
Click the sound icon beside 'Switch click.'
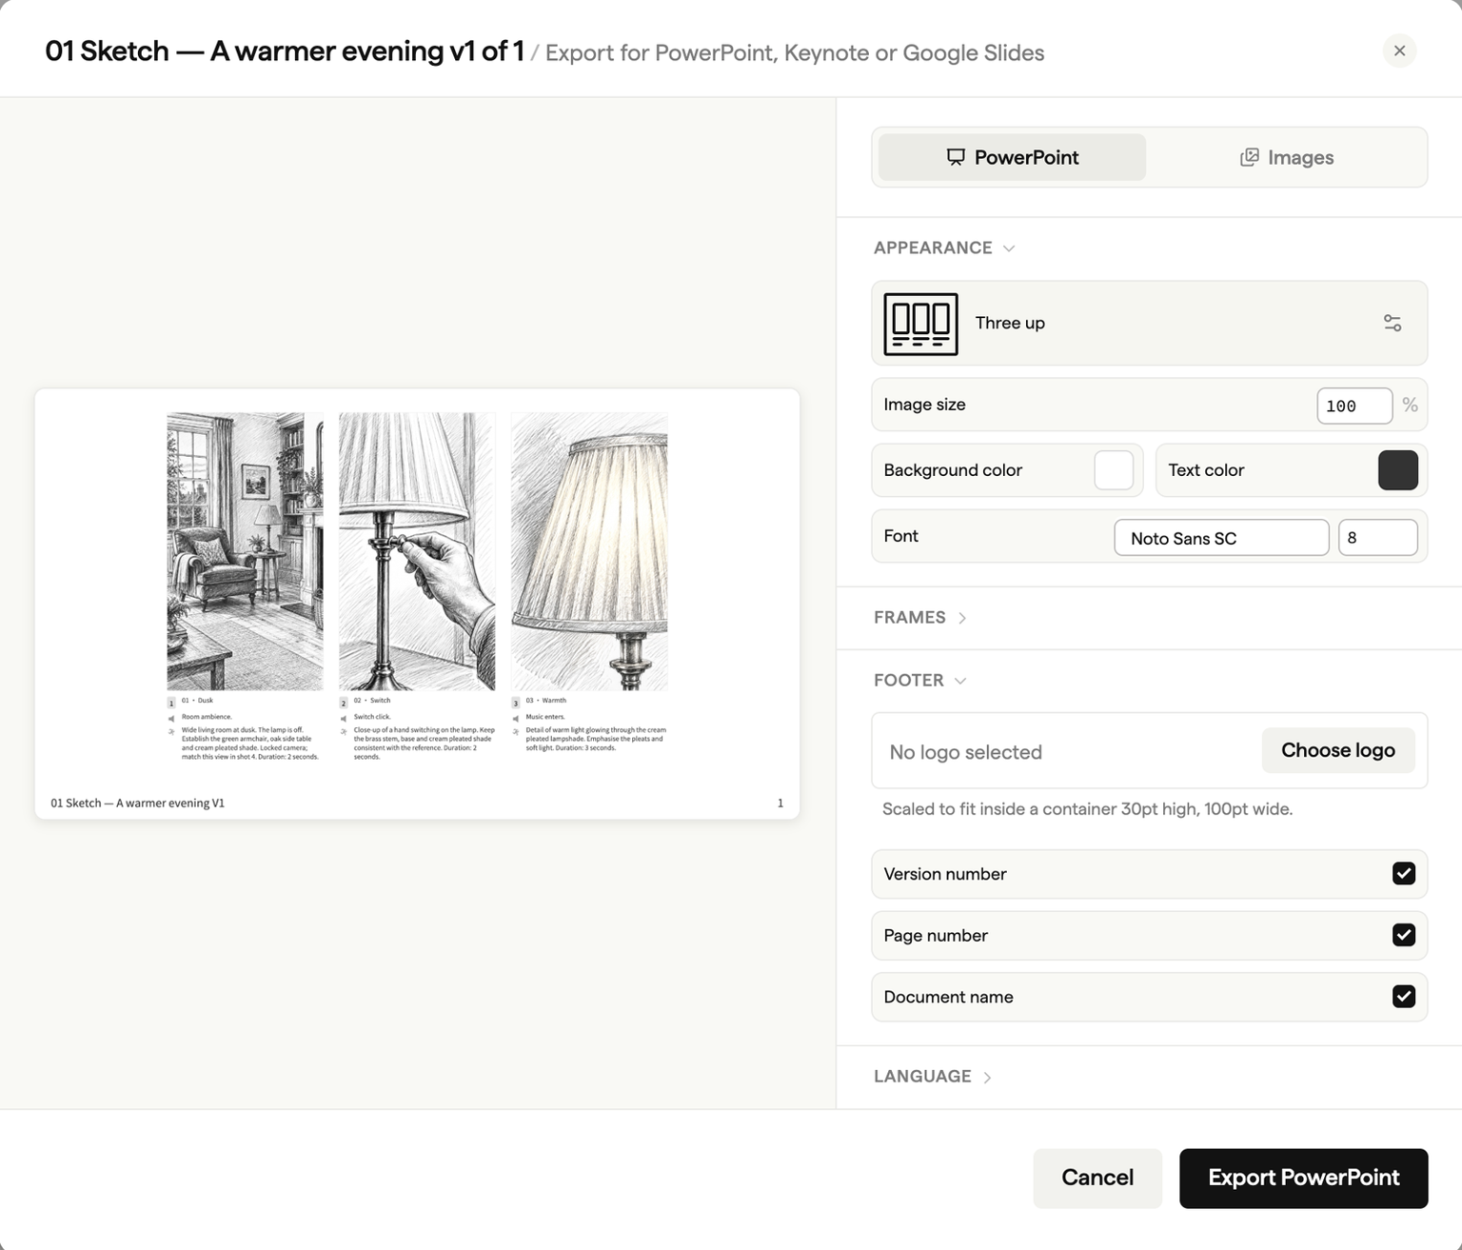click(x=344, y=718)
